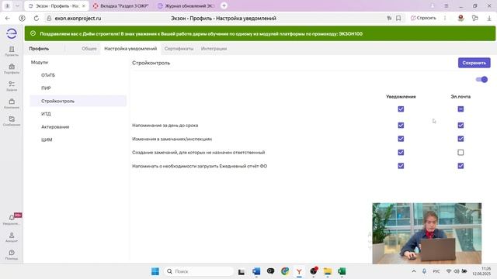Switch to the Настройка уведомлений tab
Viewport: 497px width, 279px height.
point(130,49)
